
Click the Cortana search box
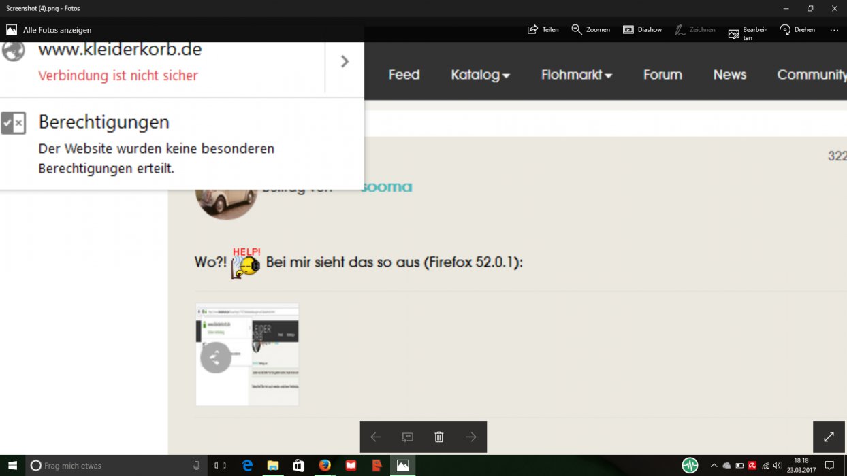(x=109, y=466)
